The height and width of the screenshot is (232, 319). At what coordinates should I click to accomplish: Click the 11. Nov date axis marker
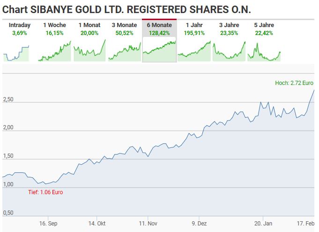click(148, 223)
